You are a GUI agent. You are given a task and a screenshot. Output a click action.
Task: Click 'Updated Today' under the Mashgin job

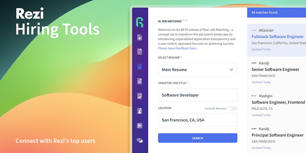click(x=261, y=115)
